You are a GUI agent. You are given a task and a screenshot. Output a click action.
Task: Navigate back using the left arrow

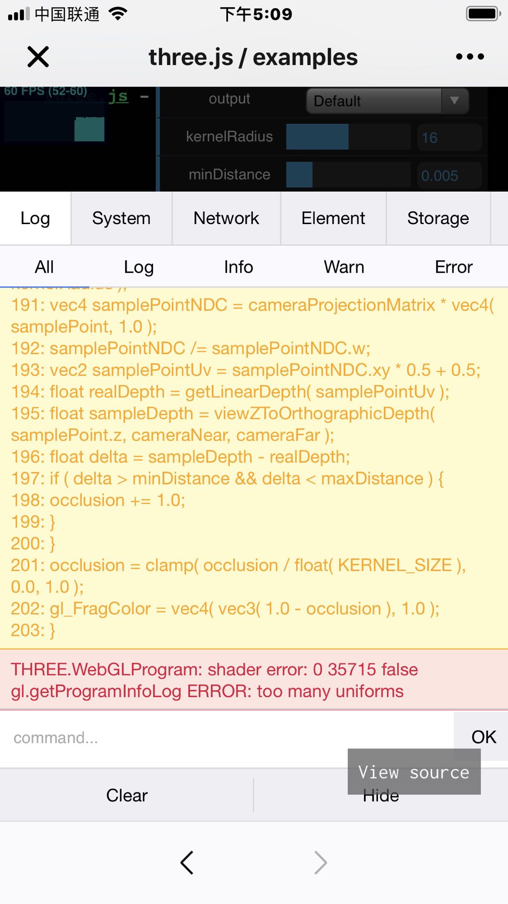point(186,863)
